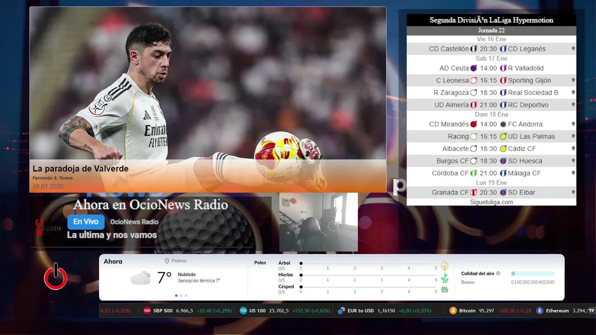Click the FC Andorra crest icon

pos(503,124)
